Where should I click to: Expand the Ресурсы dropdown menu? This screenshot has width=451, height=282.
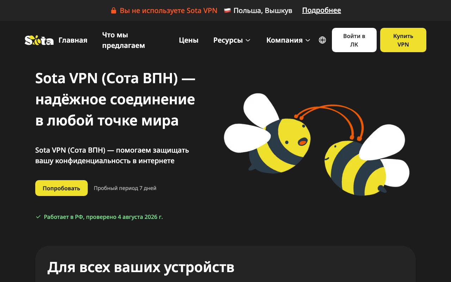[x=232, y=40]
